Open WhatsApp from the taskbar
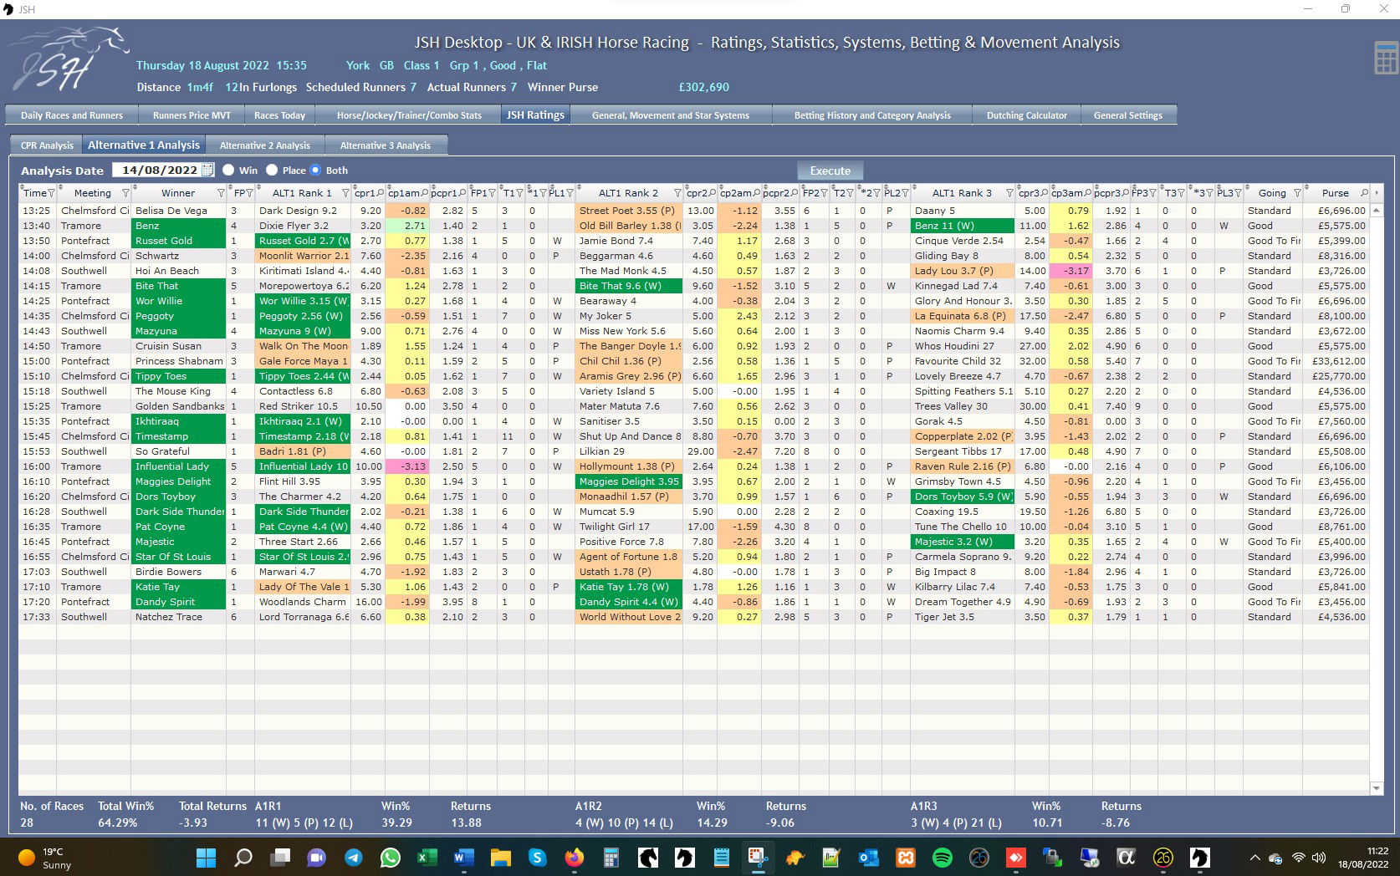 coord(391,858)
